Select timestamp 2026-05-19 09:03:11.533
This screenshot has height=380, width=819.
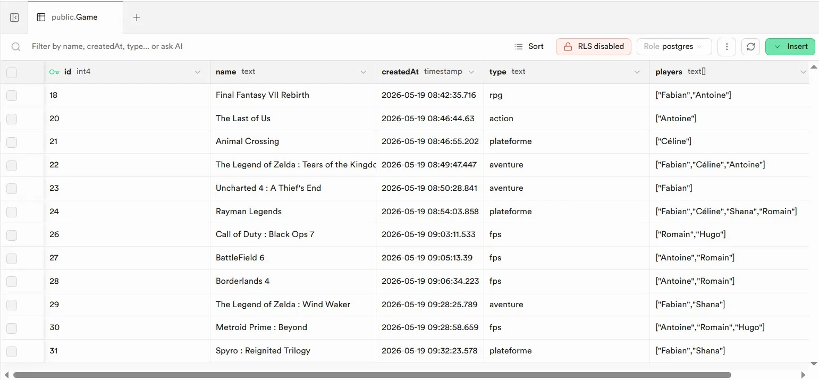(430, 234)
